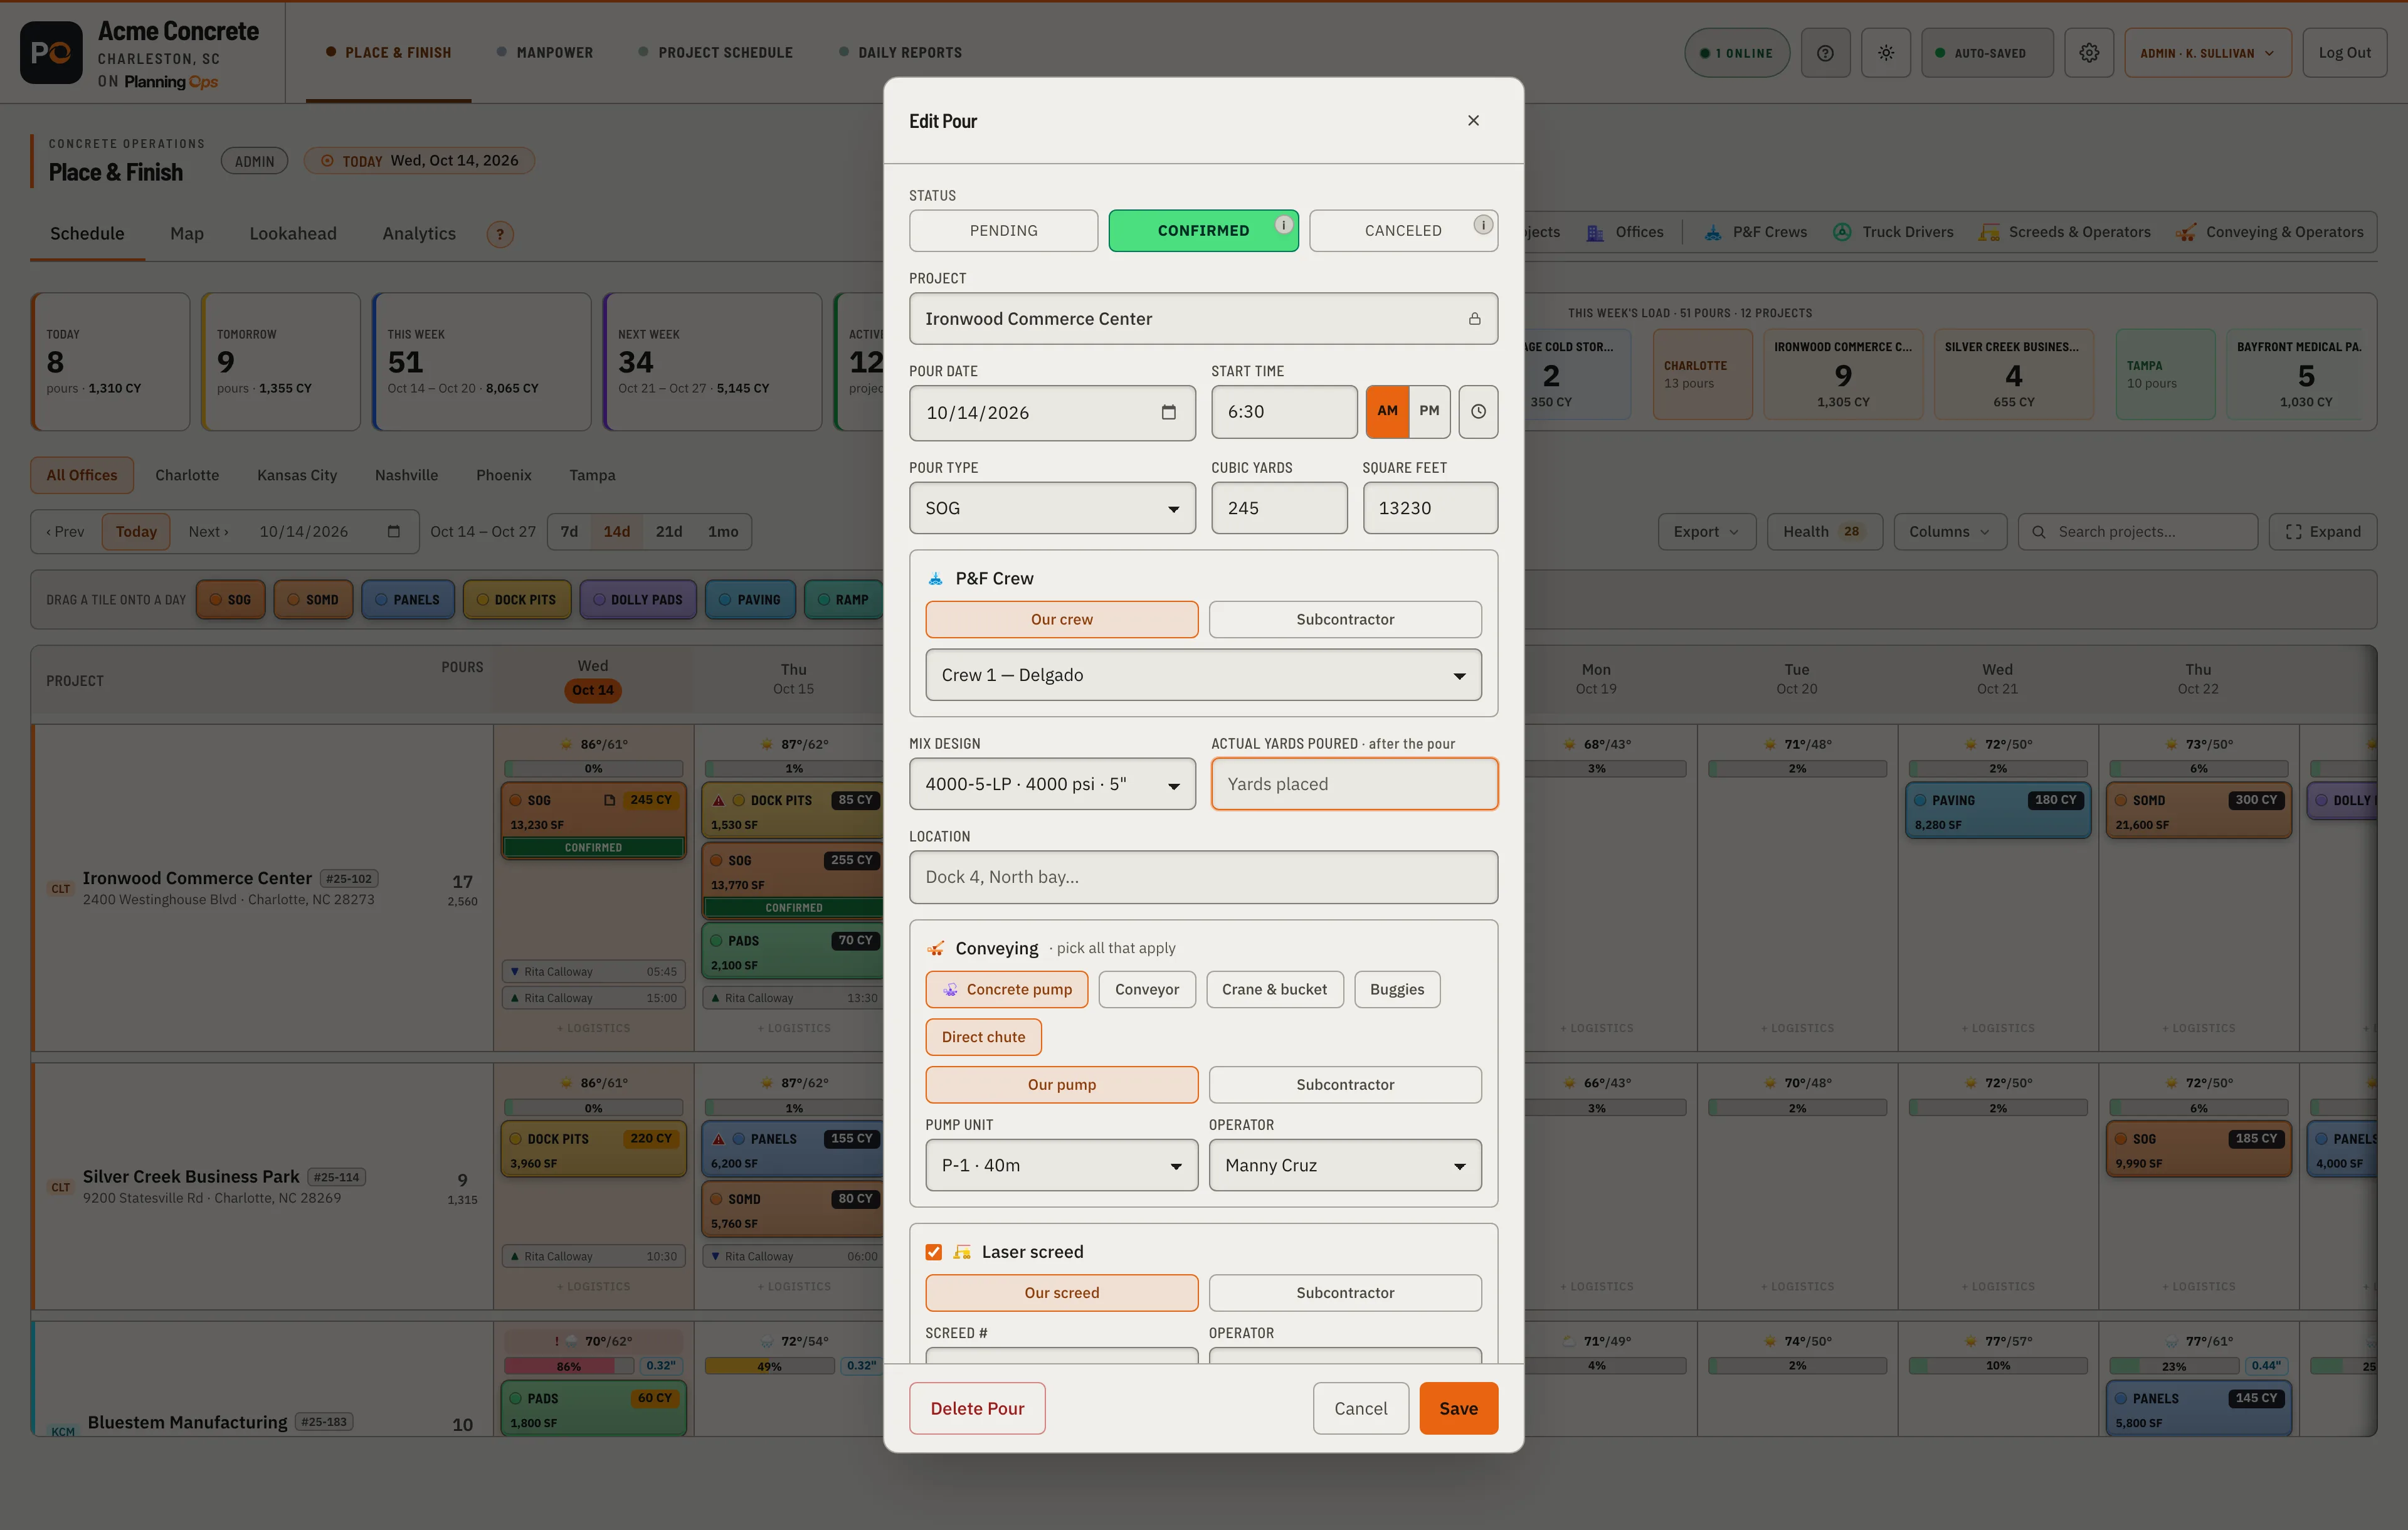Click Conveying & Operators icon link
This screenshot has height=1530, width=2408.
2270,232
